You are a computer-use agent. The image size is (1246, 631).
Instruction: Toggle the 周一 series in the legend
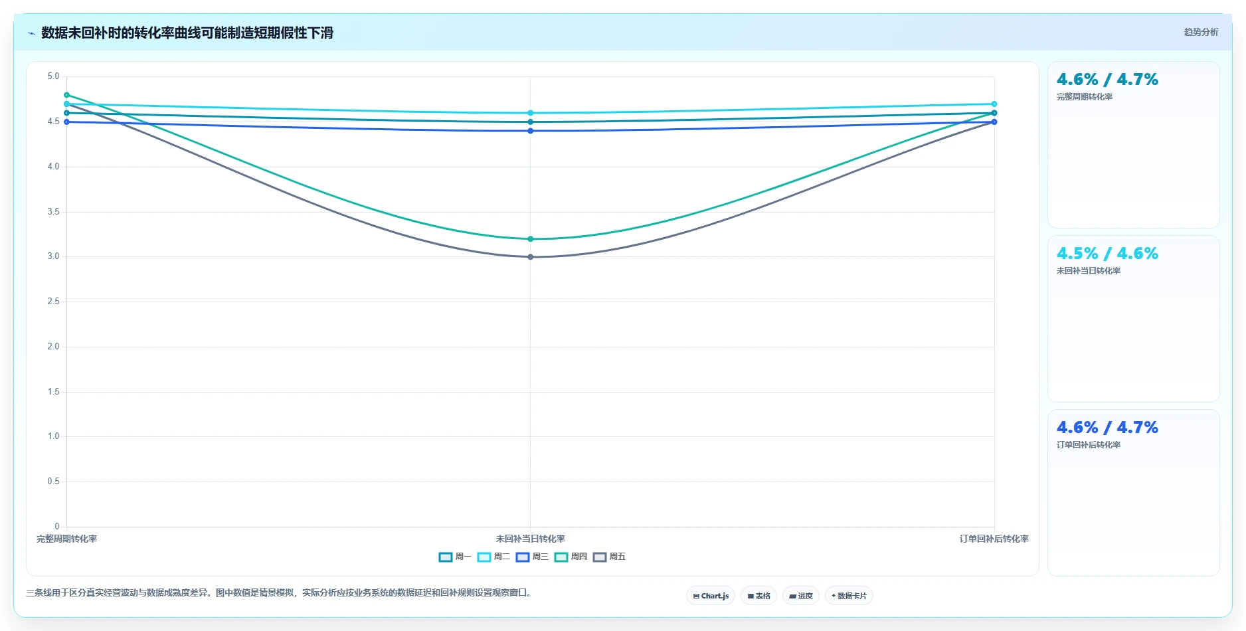click(455, 557)
